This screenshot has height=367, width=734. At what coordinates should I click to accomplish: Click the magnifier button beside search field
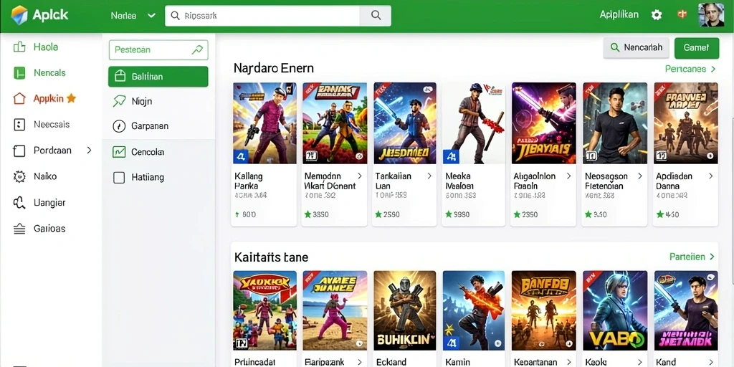[x=376, y=16]
